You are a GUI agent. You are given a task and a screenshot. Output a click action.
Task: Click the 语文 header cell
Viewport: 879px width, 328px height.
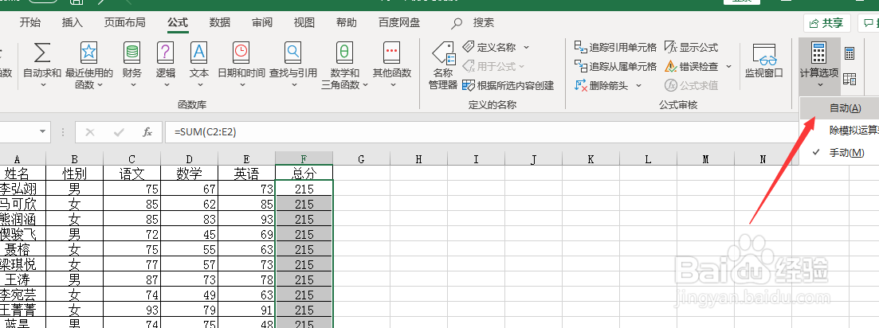131,173
